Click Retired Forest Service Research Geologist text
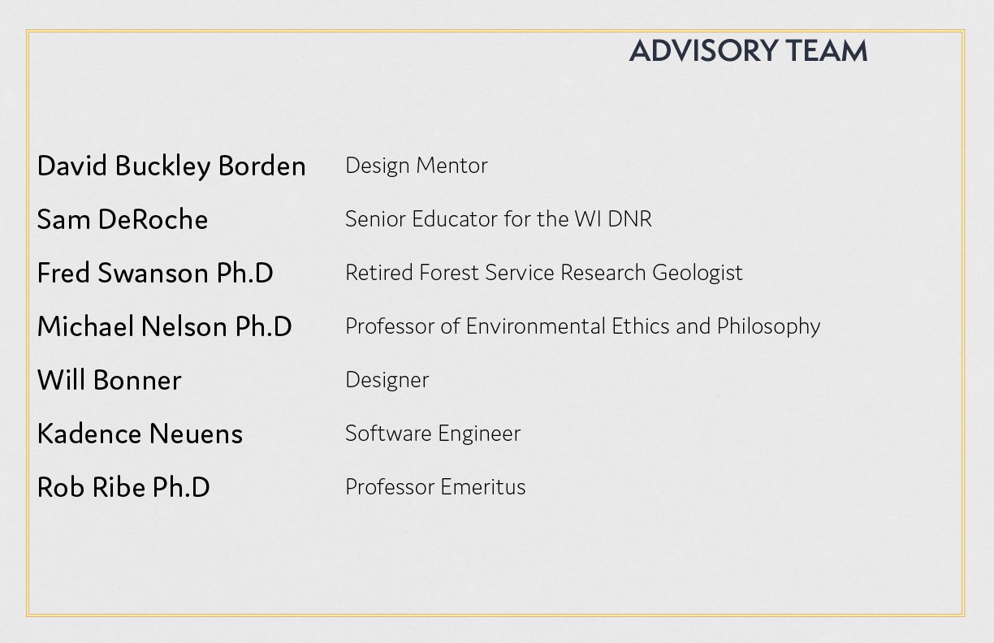Image resolution: width=994 pixels, height=643 pixels. click(x=544, y=272)
